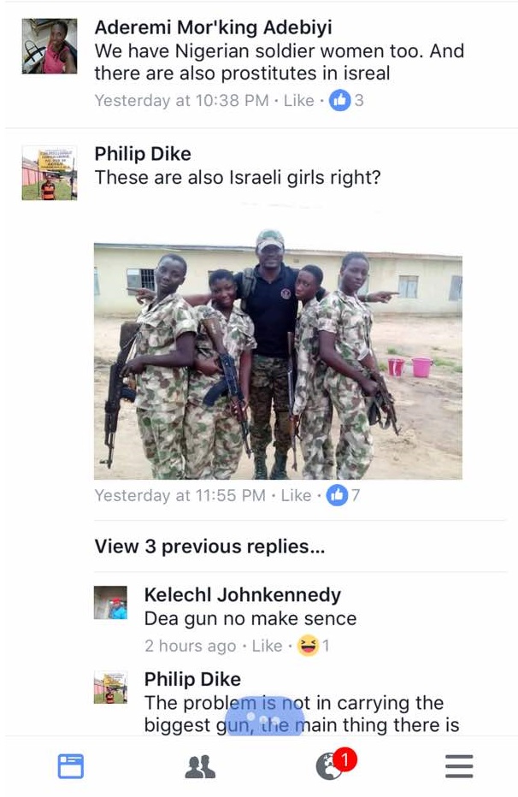Tap Philip Dike's top-level comment avatar
This screenshot has width=518, height=797.
coord(50,173)
